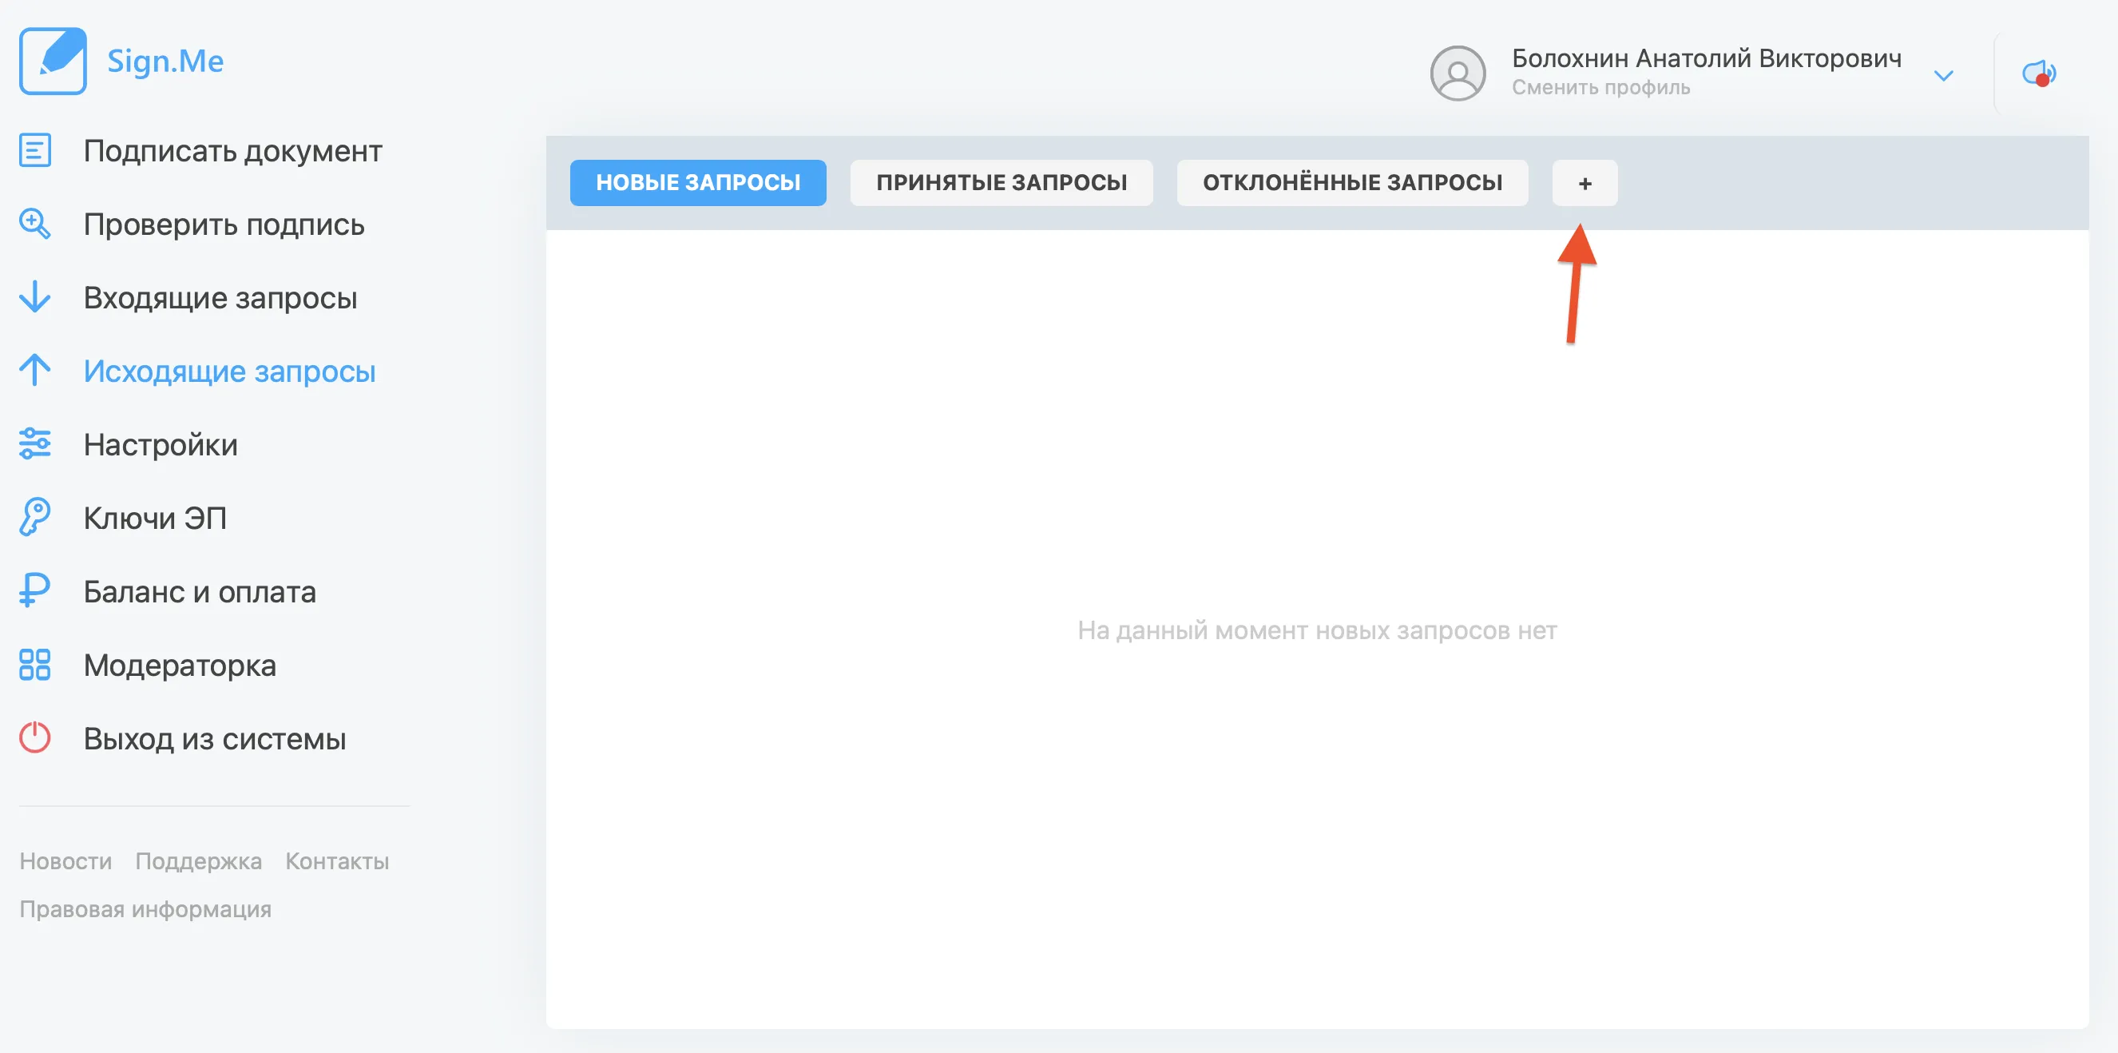Click the red power icon for logout

tap(34, 738)
